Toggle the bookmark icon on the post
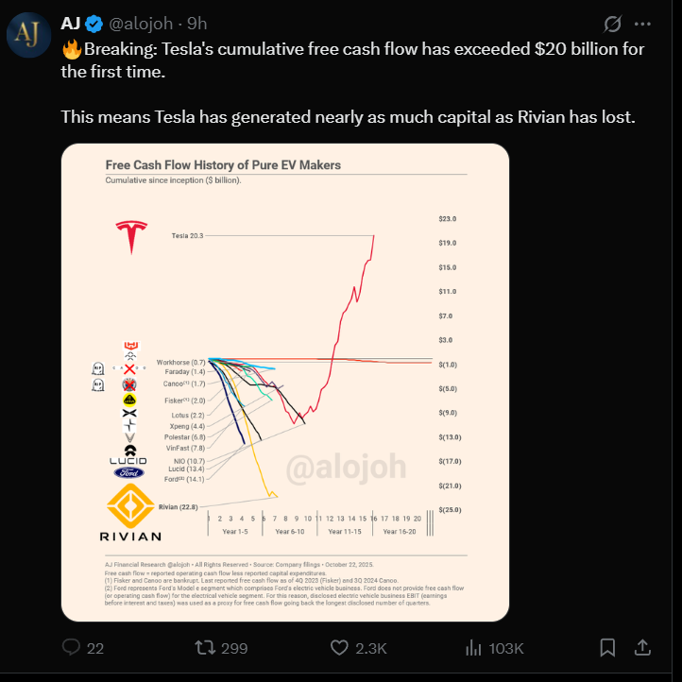This screenshot has width=682, height=682. point(607,647)
